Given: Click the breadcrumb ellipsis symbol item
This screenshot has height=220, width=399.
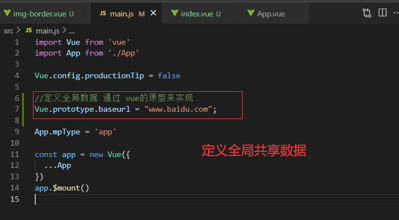Looking at the screenshot, I should (x=72, y=32).
